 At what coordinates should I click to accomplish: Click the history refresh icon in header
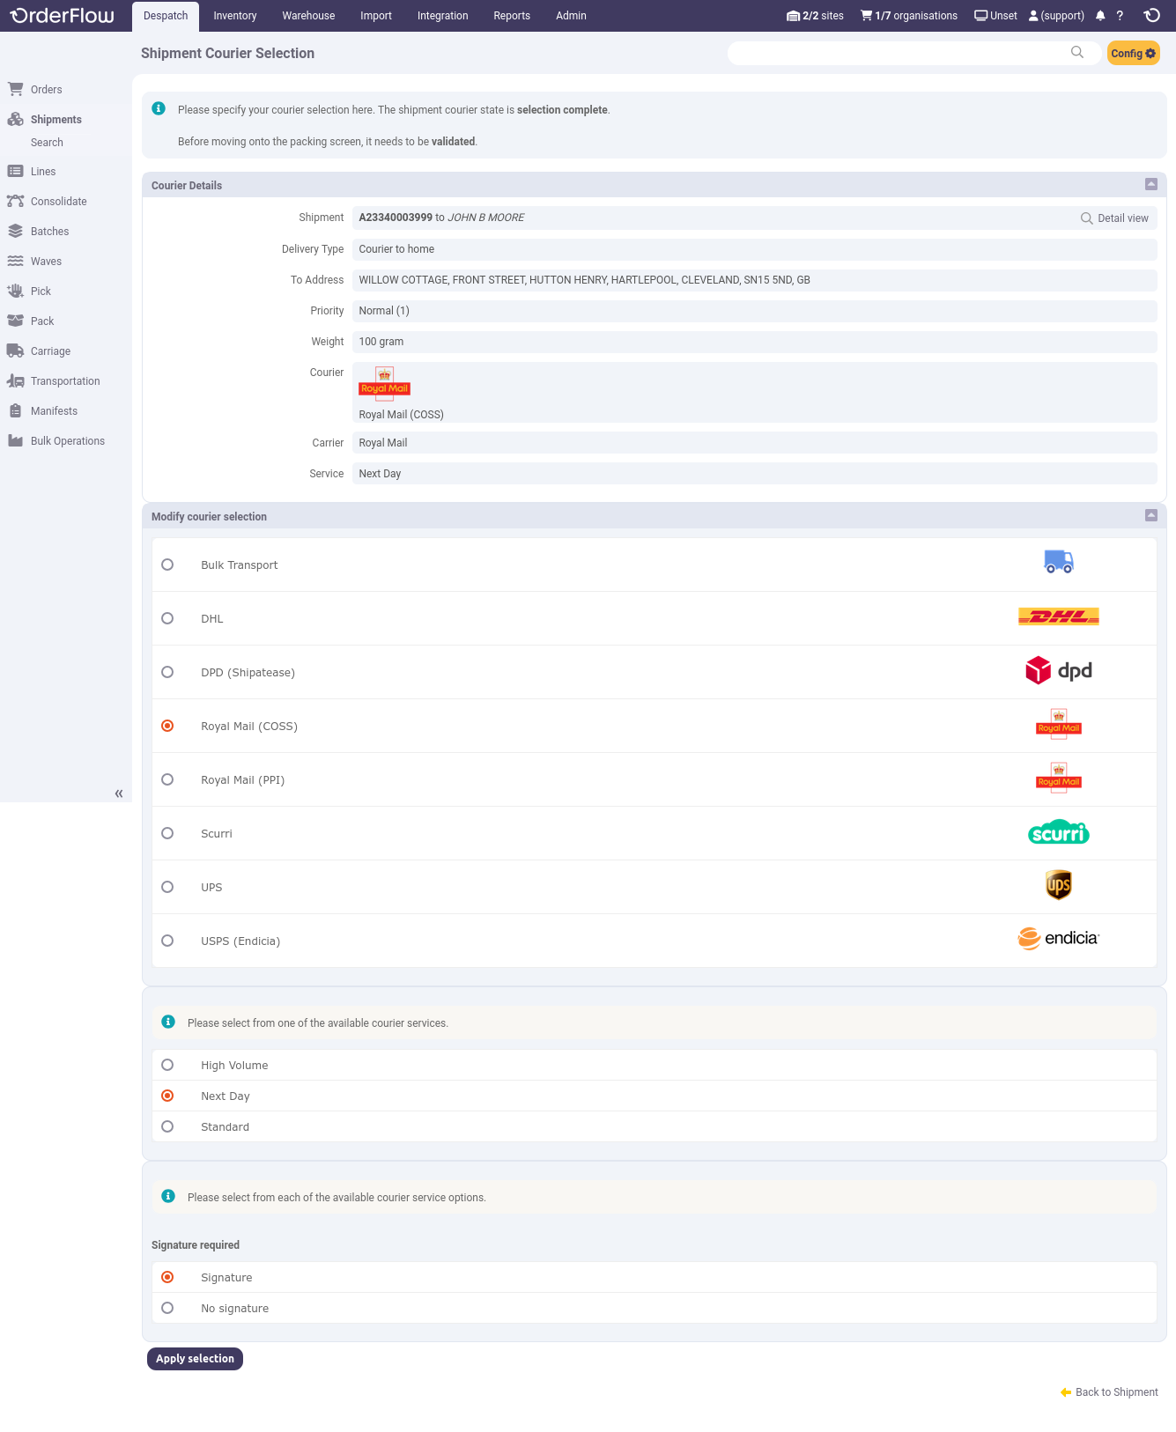(1151, 16)
